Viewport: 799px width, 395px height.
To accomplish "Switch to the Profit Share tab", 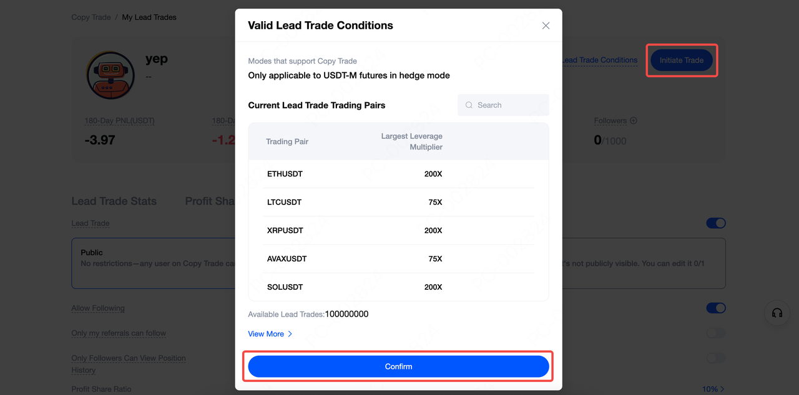I will pyautogui.click(x=210, y=201).
